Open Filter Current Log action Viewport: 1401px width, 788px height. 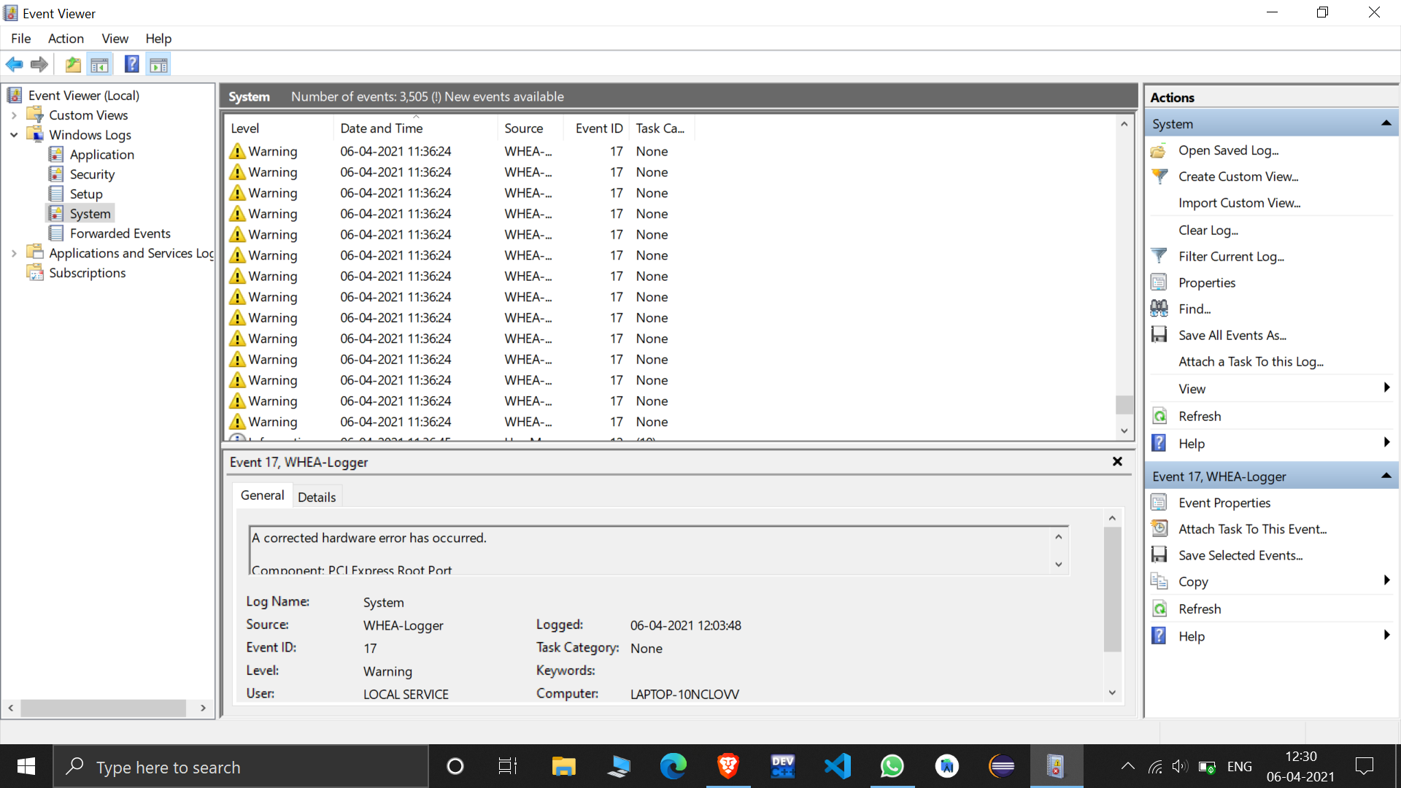click(1231, 256)
